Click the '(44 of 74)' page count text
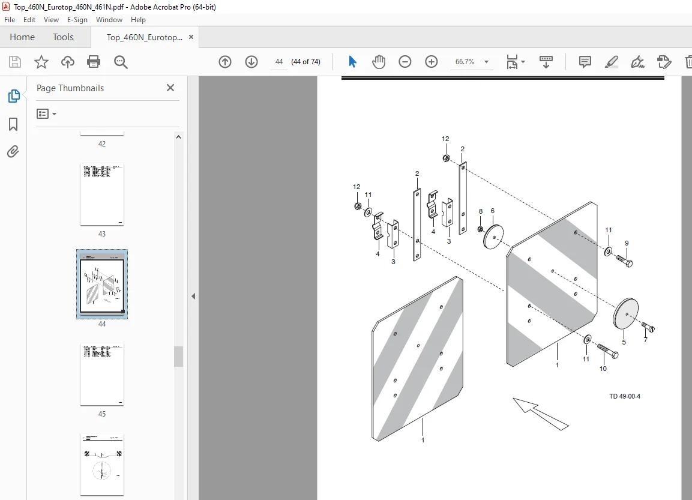The height and width of the screenshot is (500, 692). pos(306,62)
